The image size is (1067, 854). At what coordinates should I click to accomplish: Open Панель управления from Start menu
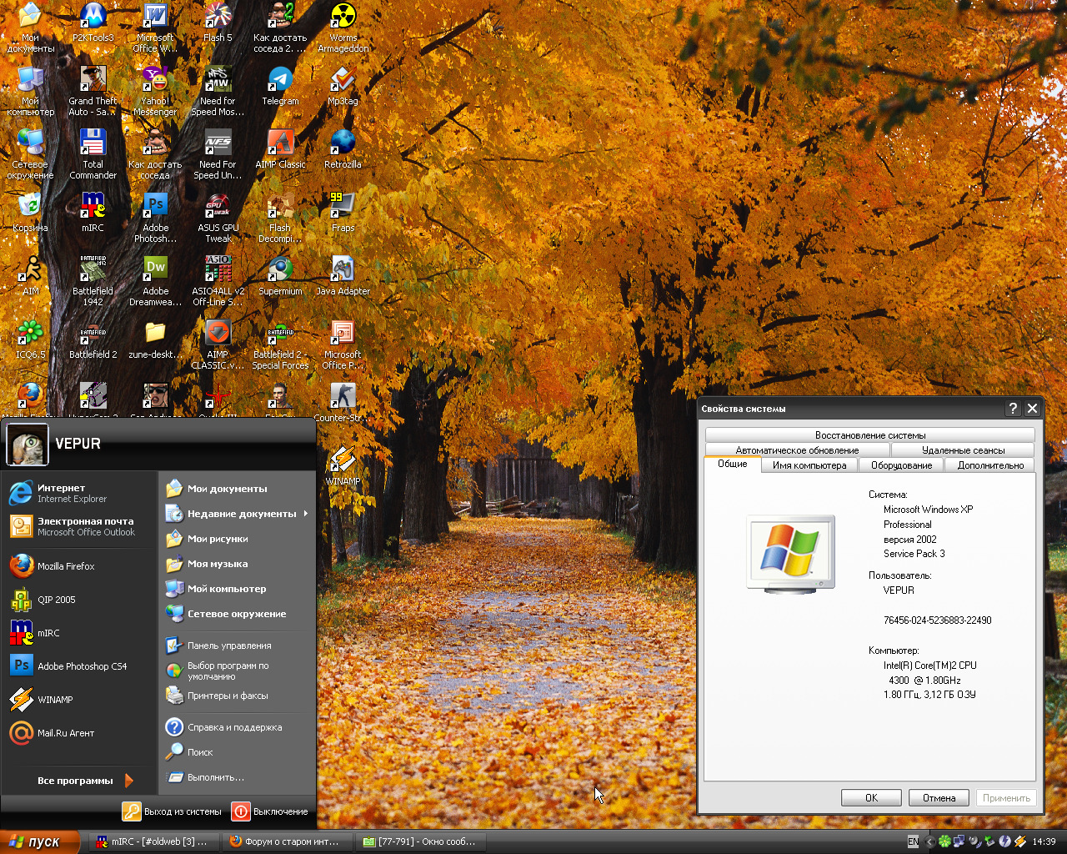(x=228, y=646)
